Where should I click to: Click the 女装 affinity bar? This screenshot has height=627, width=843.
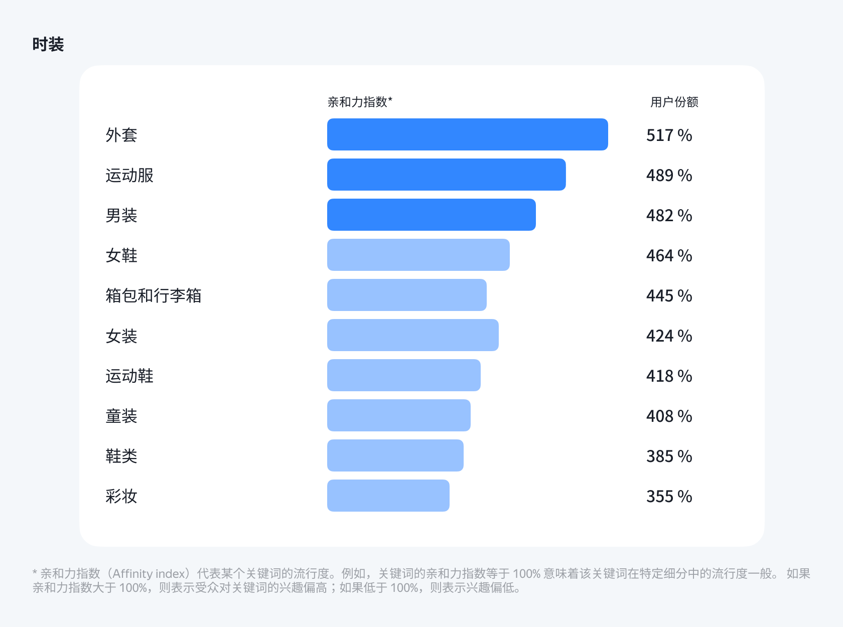point(412,335)
